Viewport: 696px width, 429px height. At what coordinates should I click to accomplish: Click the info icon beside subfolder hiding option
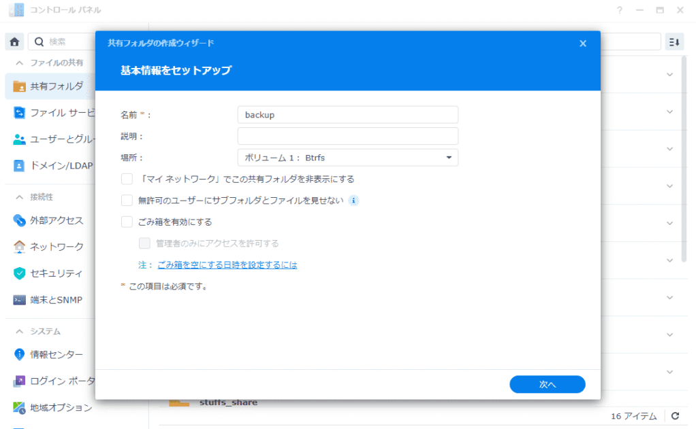[353, 201]
